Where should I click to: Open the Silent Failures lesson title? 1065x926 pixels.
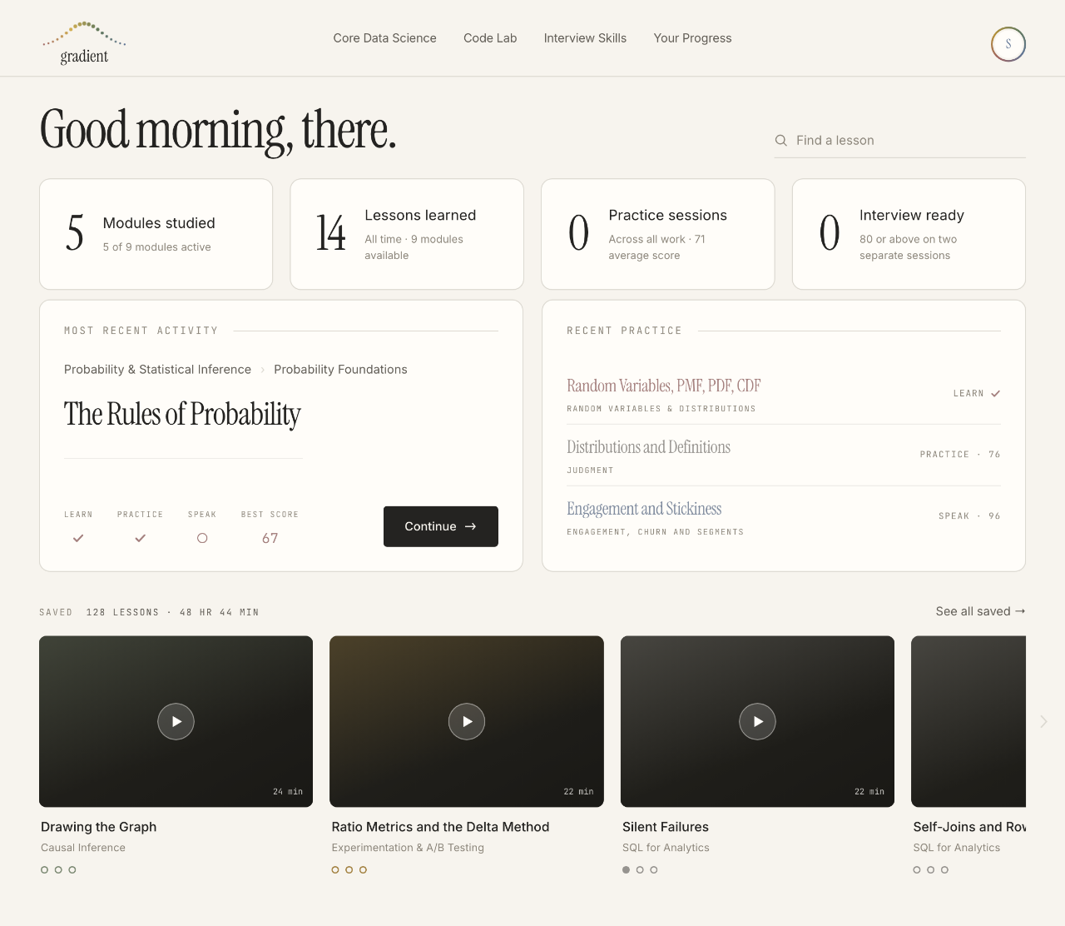(x=666, y=827)
